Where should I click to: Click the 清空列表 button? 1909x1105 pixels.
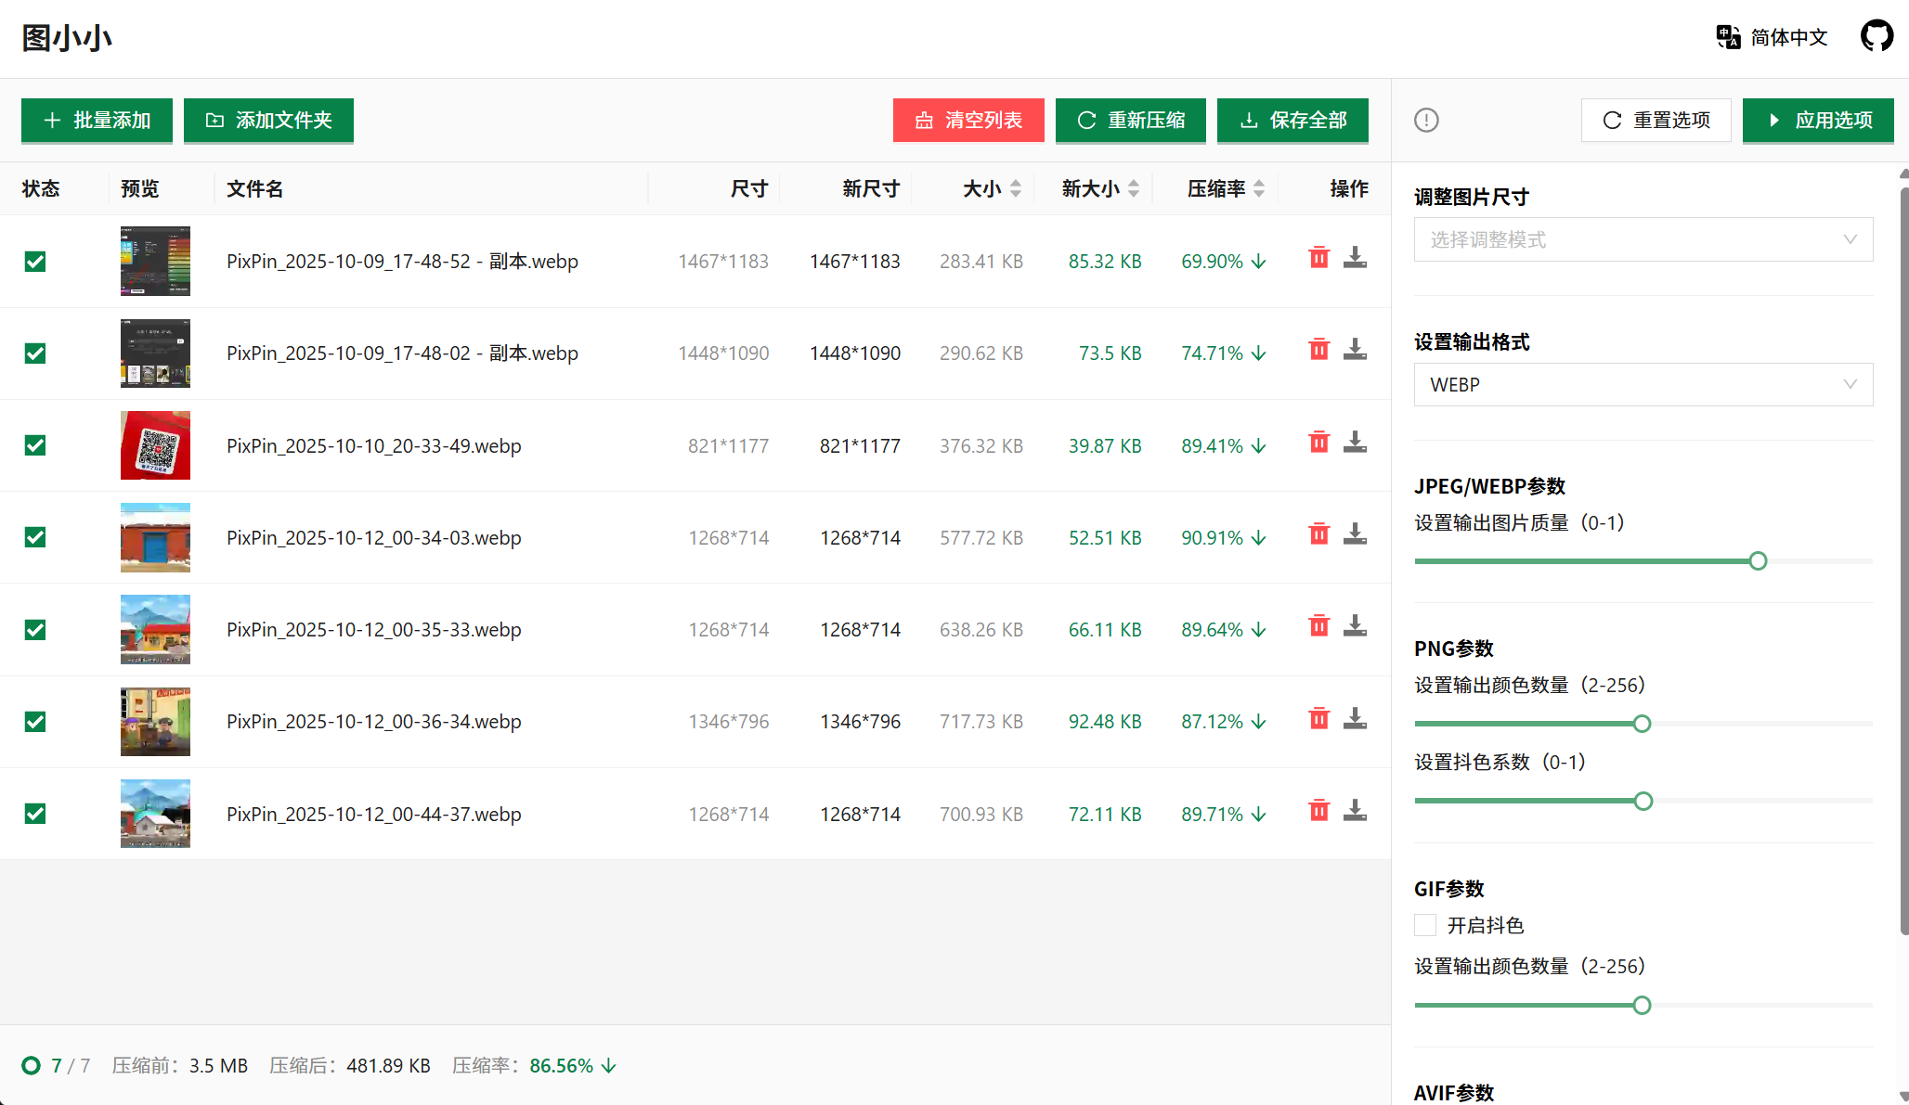click(x=968, y=121)
